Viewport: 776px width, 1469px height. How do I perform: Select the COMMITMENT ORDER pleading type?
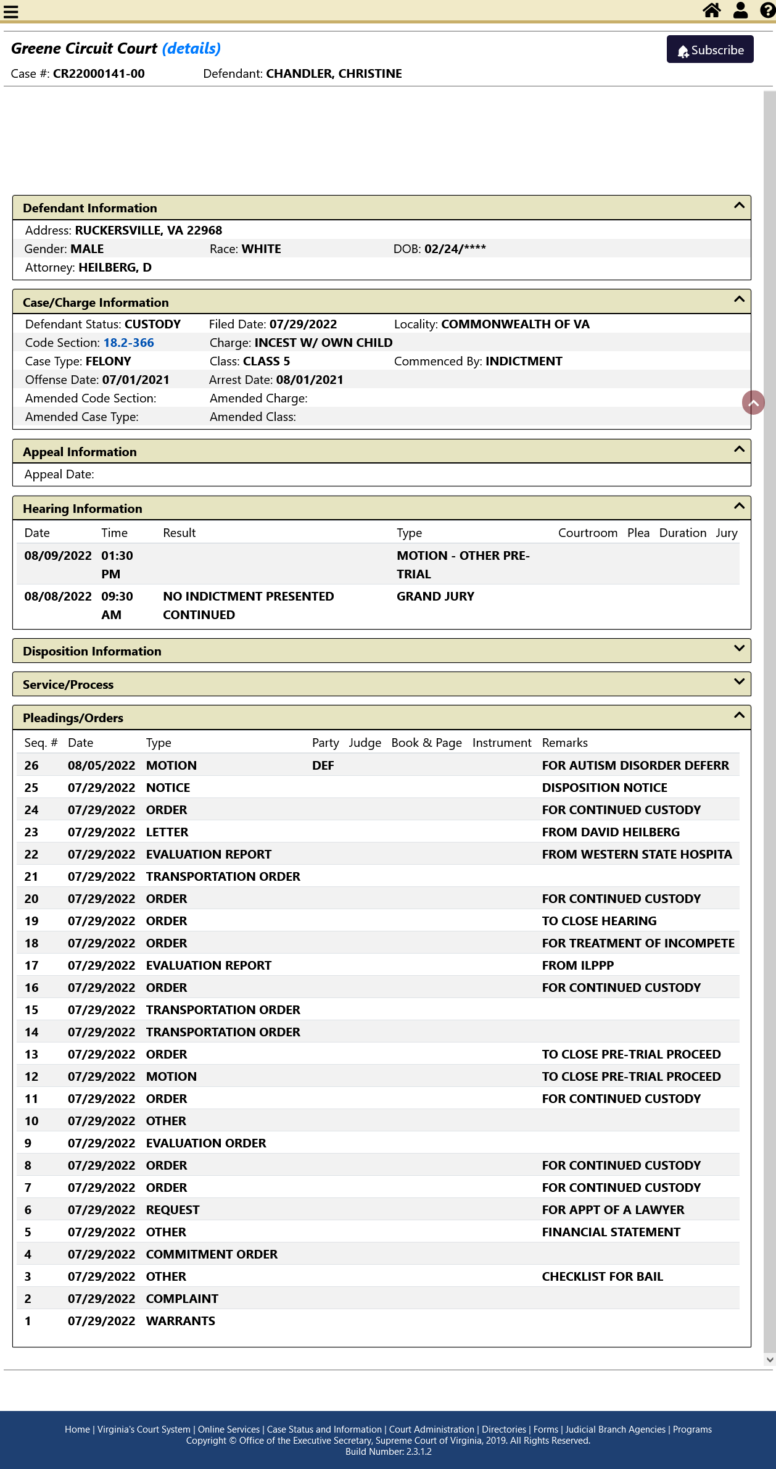[x=212, y=1254]
